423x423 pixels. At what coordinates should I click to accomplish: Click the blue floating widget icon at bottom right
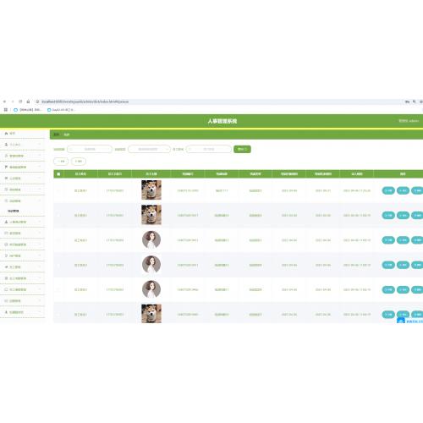click(x=401, y=321)
